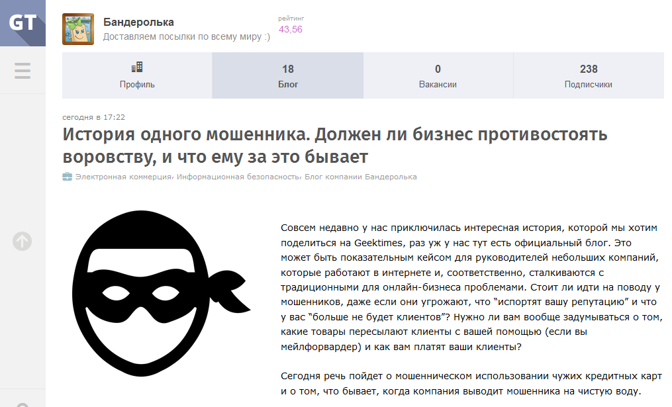
Task: Click the scroll-to-top arrow icon
Action: click(x=22, y=242)
